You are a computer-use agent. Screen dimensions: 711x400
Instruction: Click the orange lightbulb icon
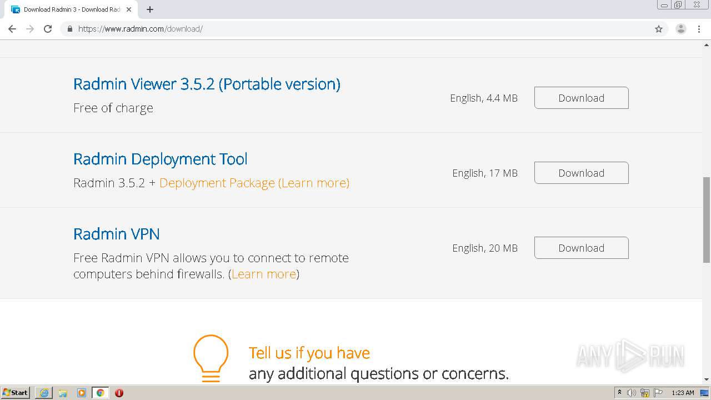211,358
